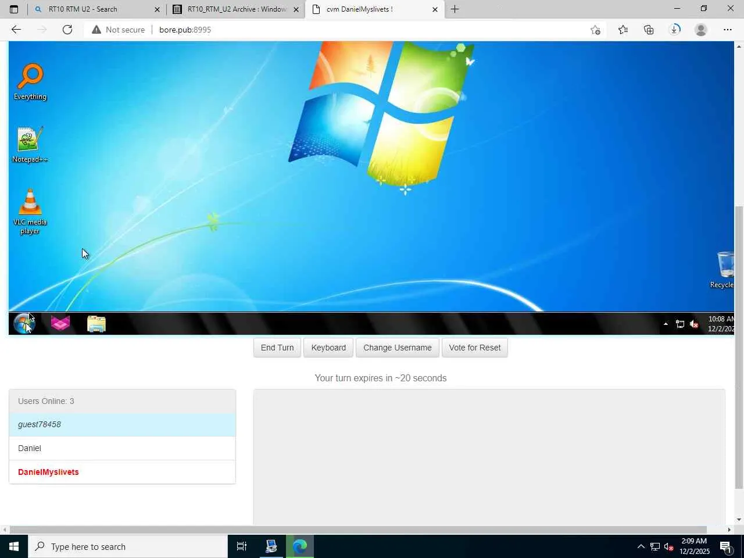Open Windows Explorer in the VM taskbar
The width and height of the screenshot is (744, 558).
click(96, 324)
